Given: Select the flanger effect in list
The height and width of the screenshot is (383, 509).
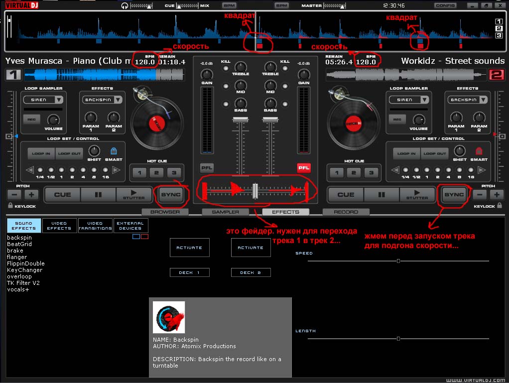Looking at the screenshot, I should pos(17,257).
